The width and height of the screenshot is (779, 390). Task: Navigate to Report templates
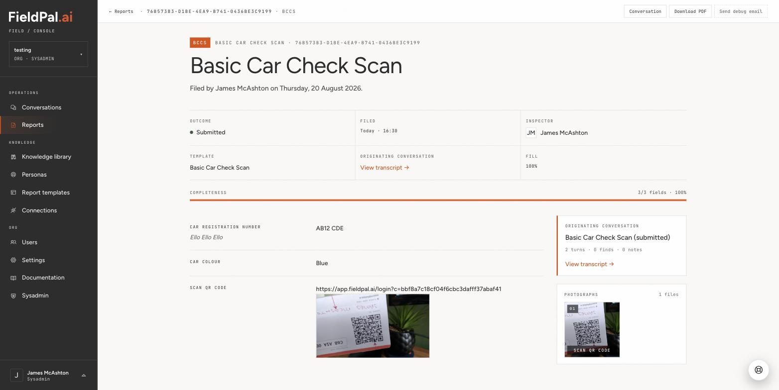pyautogui.click(x=49, y=193)
